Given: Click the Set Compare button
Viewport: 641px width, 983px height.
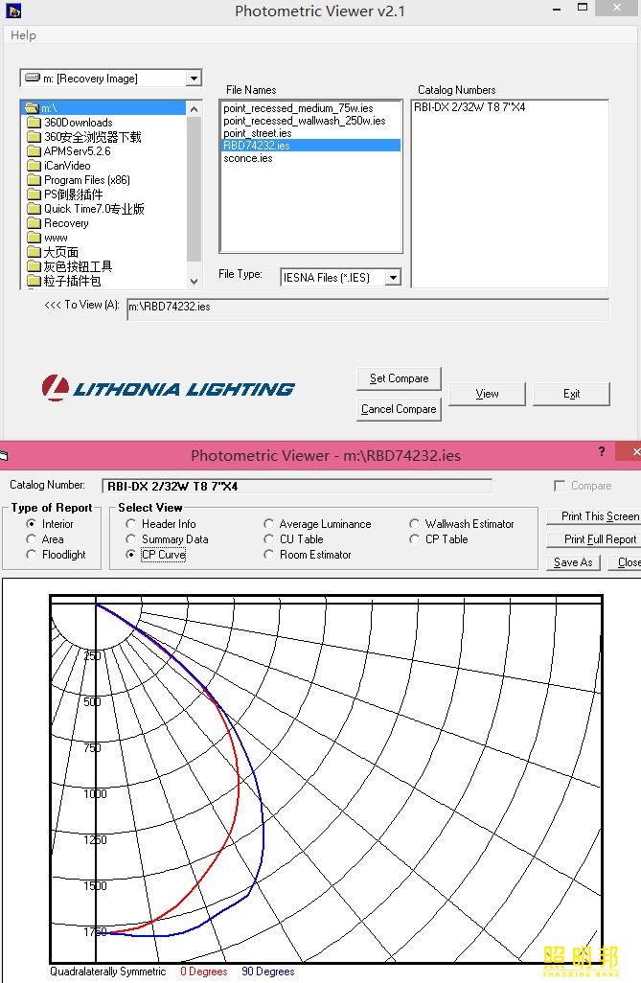Looking at the screenshot, I should click(399, 378).
